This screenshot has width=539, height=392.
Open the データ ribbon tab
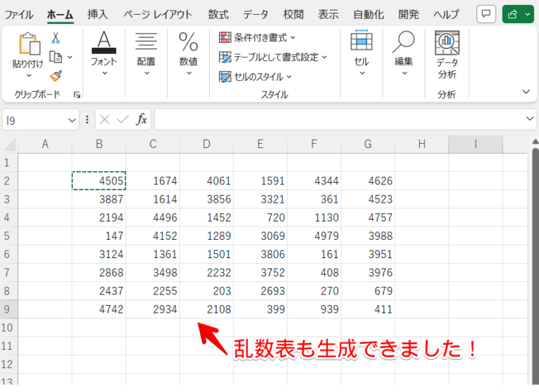tap(255, 15)
